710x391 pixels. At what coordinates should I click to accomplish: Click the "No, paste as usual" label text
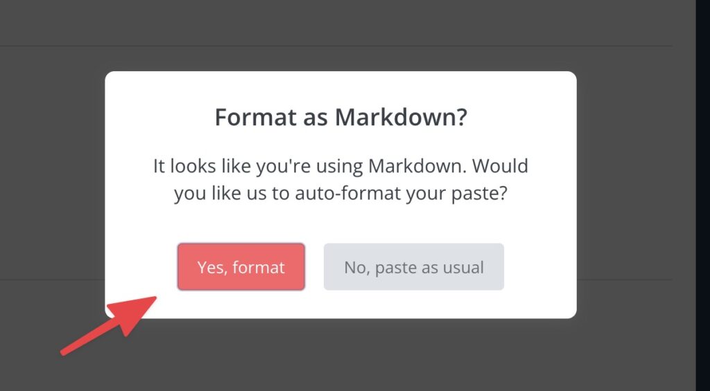click(414, 268)
